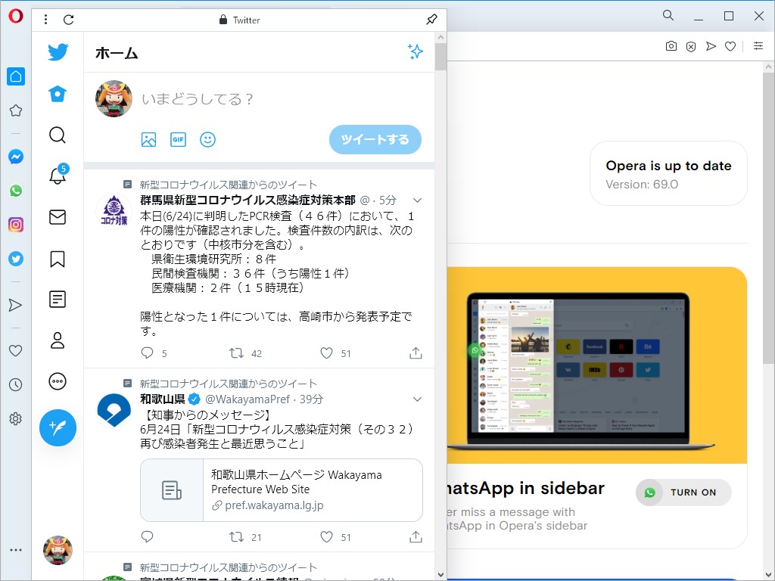Pin the Twitter sidebar panel
This screenshot has width=775, height=581.
coord(431,20)
